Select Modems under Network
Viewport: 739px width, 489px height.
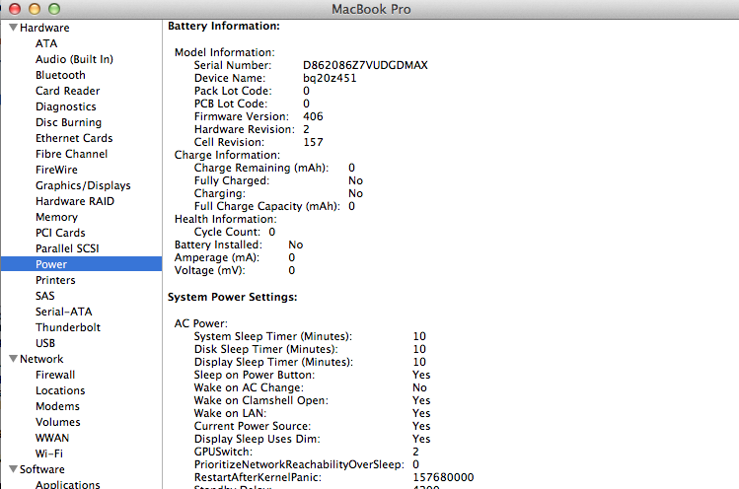pos(57,406)
